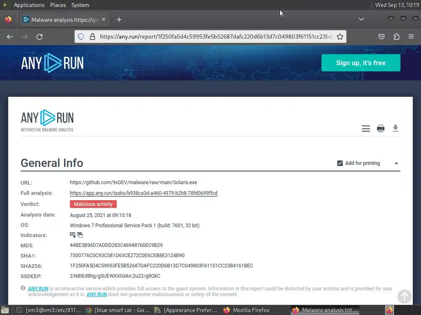421x315 pixels.
Task: Click the report ANY.RUN Interactive Malware Analysis logo
Action: pos(47,121)
